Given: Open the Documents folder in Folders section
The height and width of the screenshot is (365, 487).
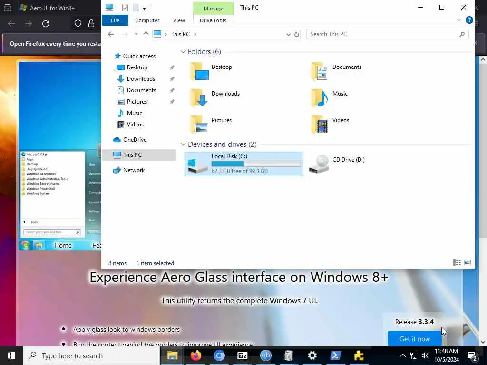Looking at the screenshot, I should tap(337, 71).
